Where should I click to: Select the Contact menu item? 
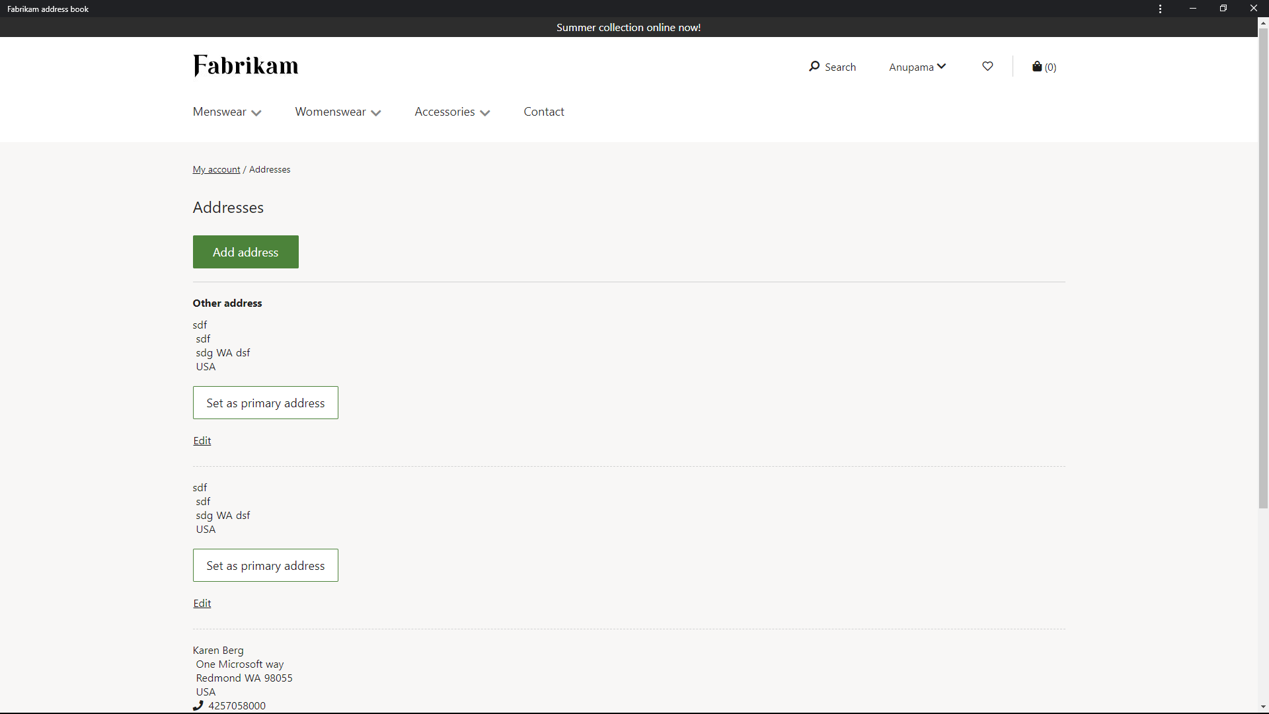tap(544, 110)
